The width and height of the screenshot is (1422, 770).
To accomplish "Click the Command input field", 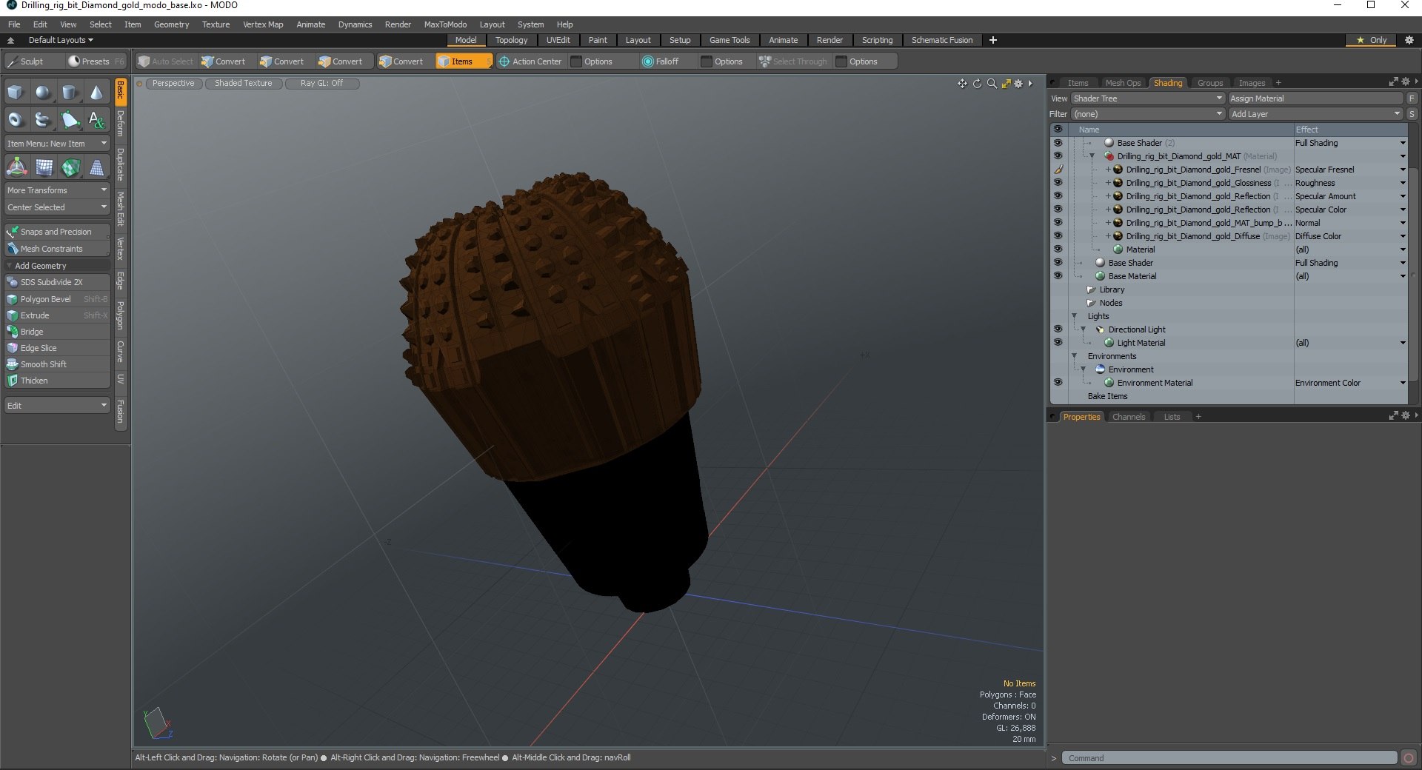I will (x=1229, y=758).
